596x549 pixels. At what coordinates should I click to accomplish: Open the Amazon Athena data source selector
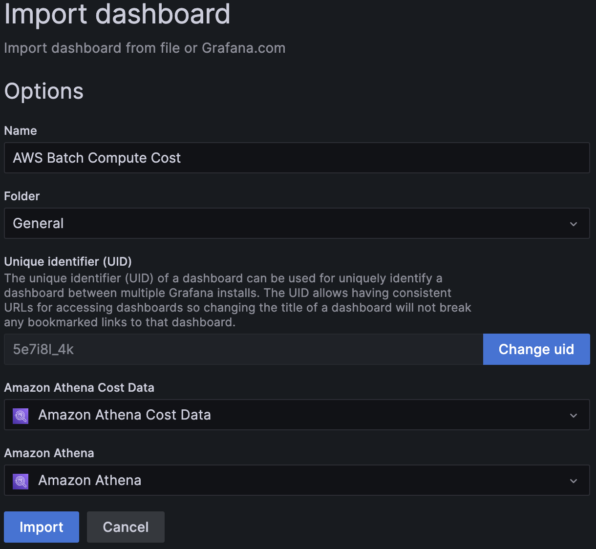(297, 480)
